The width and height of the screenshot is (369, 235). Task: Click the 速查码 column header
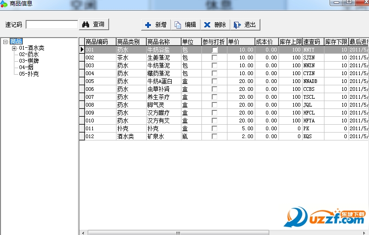[313, 42]
